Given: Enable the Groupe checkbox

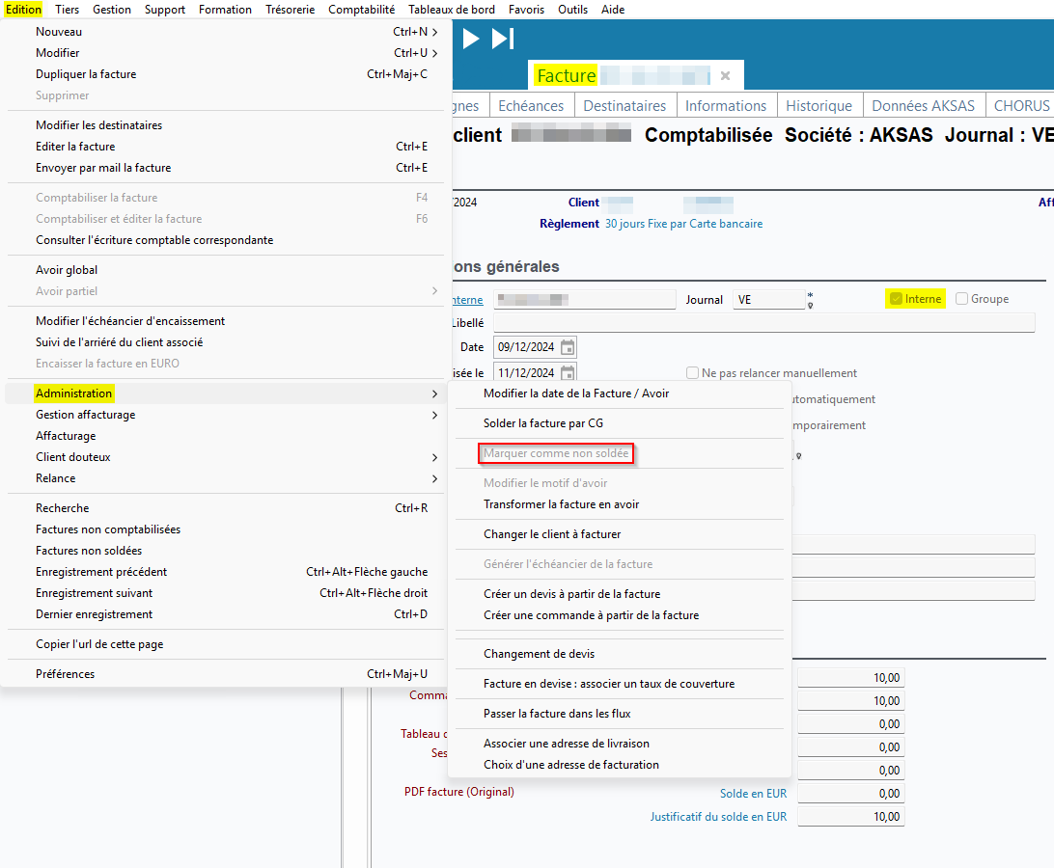Looking at the screenshot, I should (x=961, y=299).
